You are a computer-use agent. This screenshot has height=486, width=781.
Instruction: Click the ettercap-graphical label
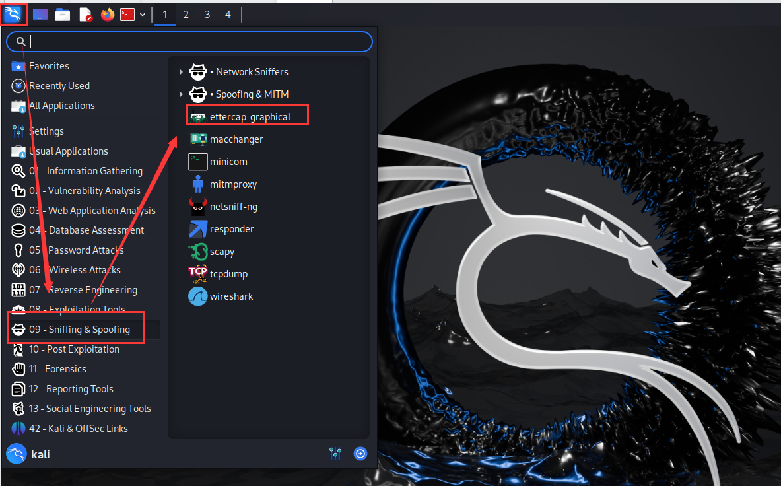[x=250, y=117]
